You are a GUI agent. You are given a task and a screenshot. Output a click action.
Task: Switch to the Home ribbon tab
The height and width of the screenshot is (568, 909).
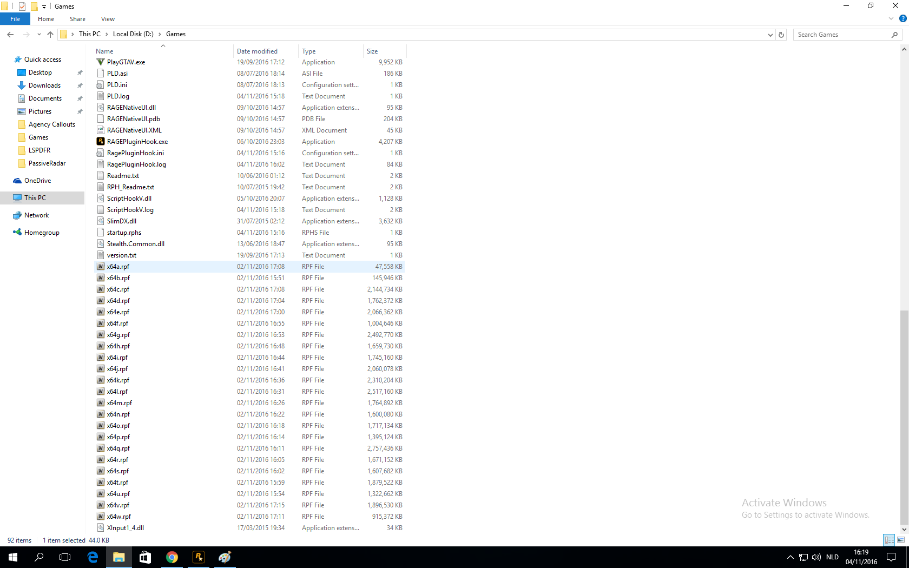[46, 19]
